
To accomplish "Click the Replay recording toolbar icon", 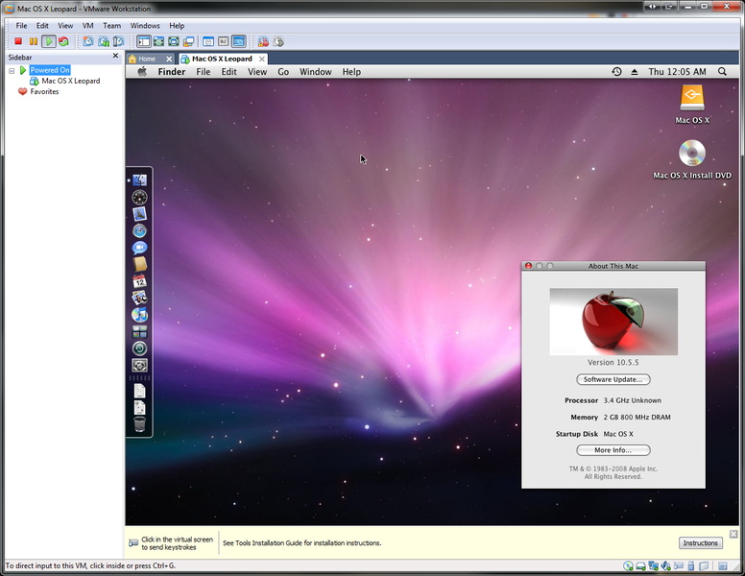I will (x=278, y=41).
